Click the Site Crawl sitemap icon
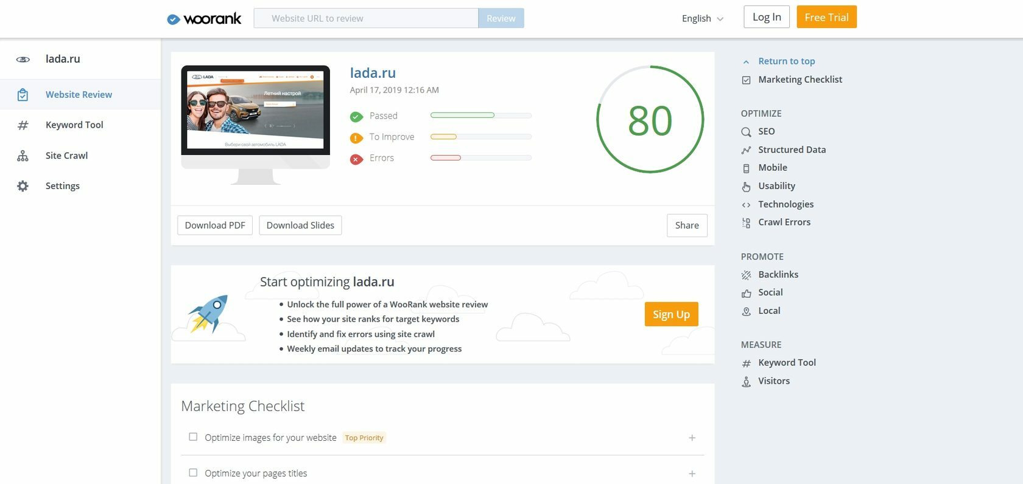This screenshot has width=1023, height=484. [x=23, y=156]
